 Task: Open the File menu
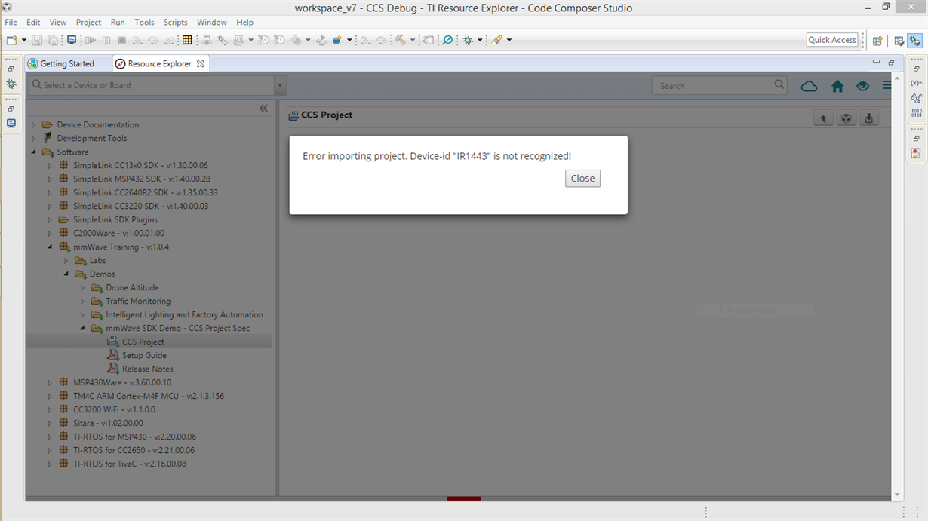pos(11,23)
